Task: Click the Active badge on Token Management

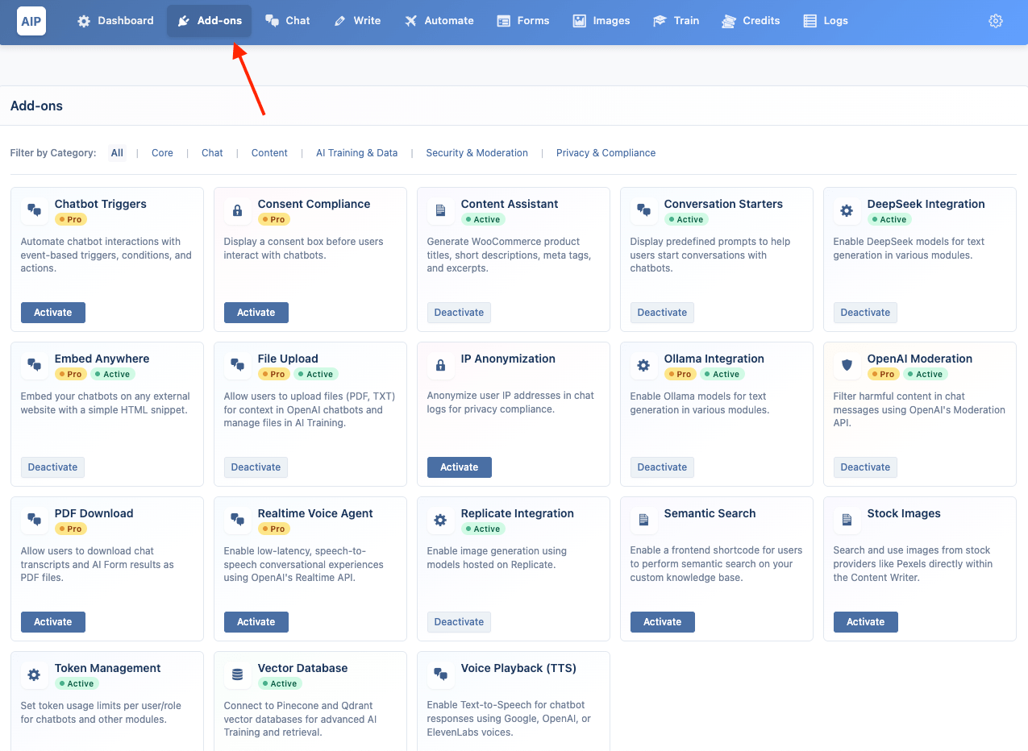Action: (x=78, y=683)
